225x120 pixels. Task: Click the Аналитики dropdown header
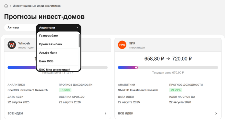[x=59, y=28]
